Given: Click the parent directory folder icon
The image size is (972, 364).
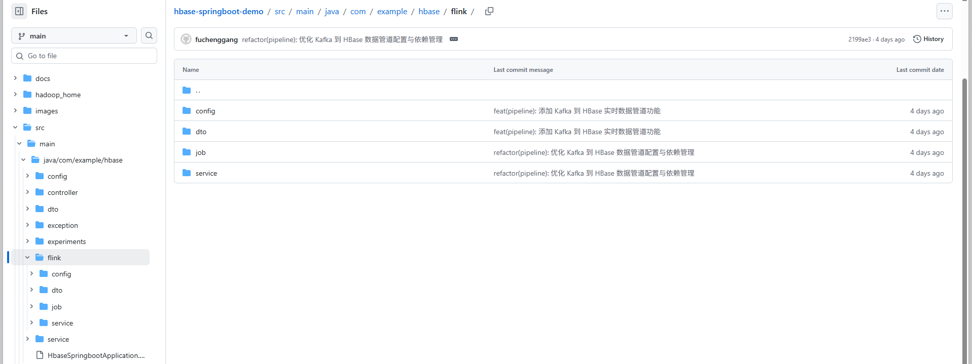Looking at the screenshot, I should [x=187, y=90].
